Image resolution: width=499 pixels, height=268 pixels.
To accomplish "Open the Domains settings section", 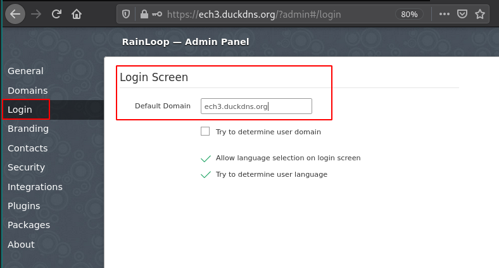I will [x=28, y=91].
